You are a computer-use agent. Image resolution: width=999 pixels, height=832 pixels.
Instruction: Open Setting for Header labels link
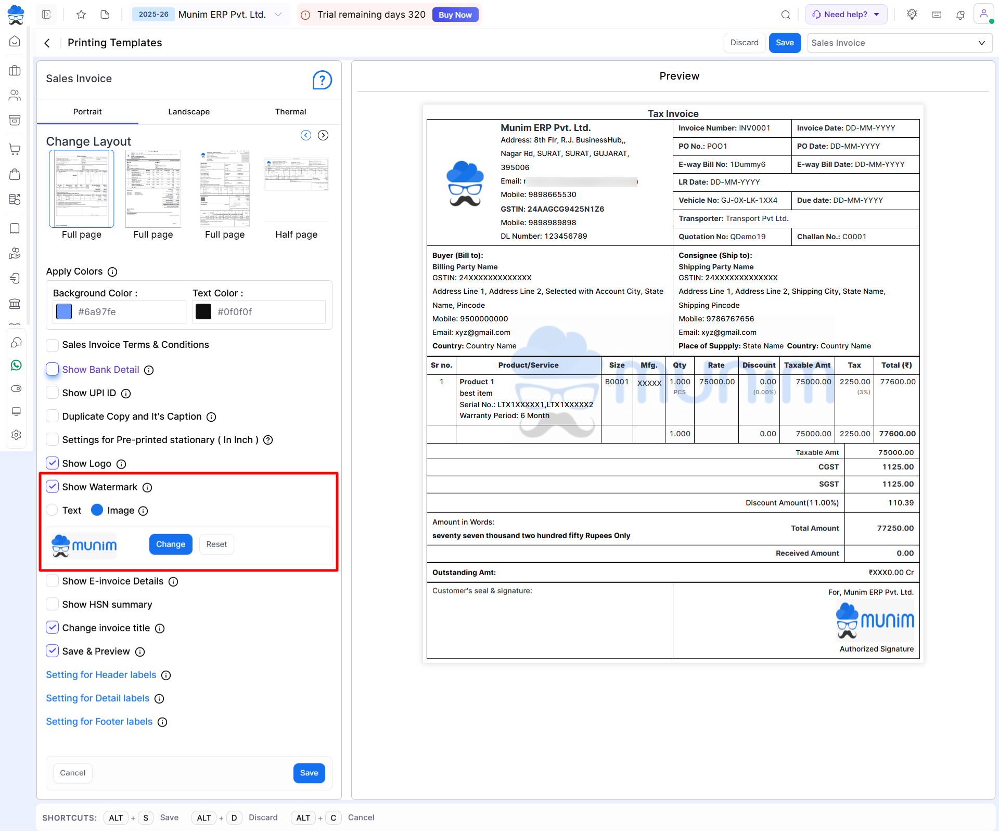[101, 674]
